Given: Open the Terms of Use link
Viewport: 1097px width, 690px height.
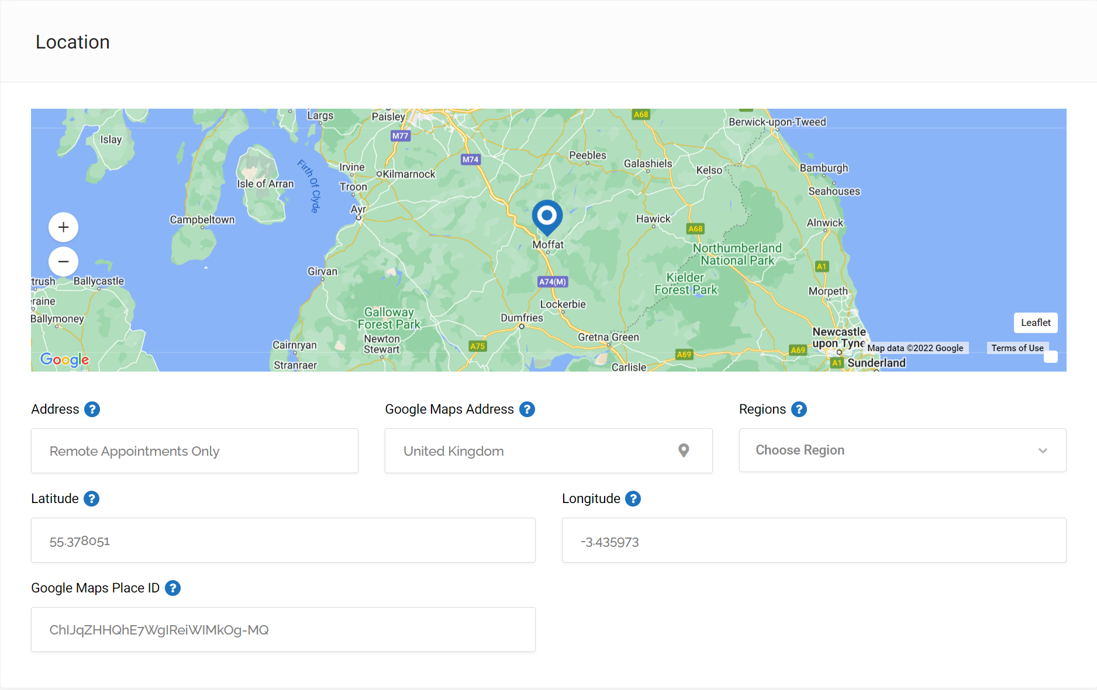Looking at the screenshot, I should coord(1017,348).
